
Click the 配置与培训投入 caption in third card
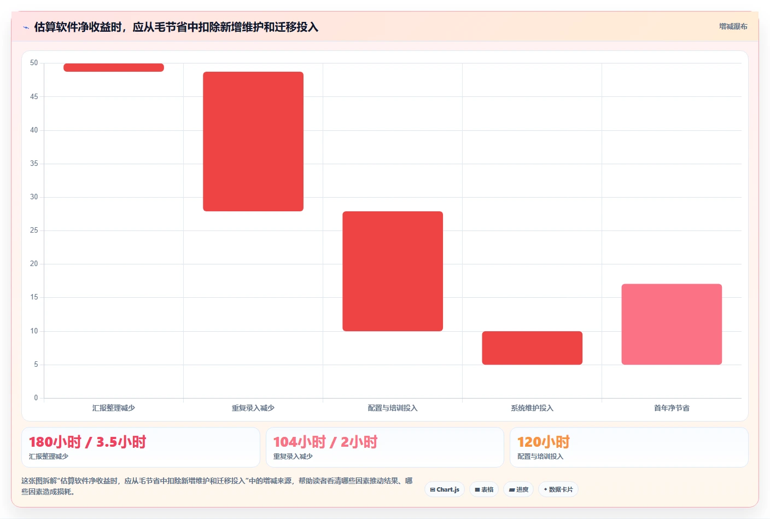[x=540, y=456]
